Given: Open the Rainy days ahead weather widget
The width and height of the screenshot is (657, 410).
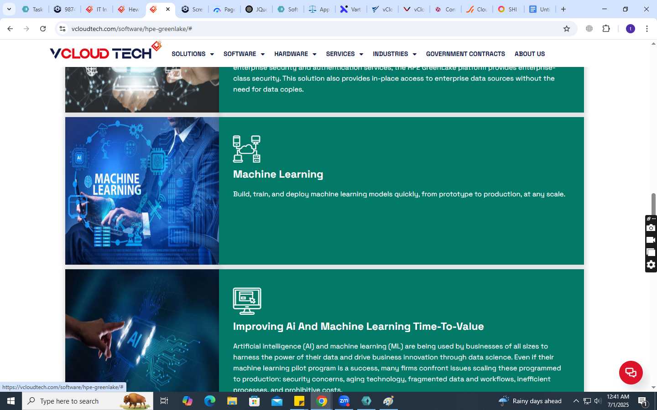Looking at the screenshot, I should click(530, 401).
